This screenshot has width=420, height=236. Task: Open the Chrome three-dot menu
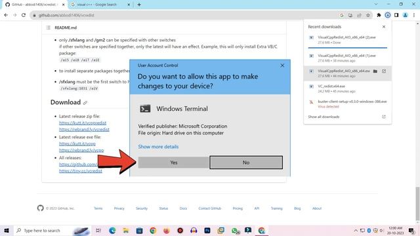414,15
